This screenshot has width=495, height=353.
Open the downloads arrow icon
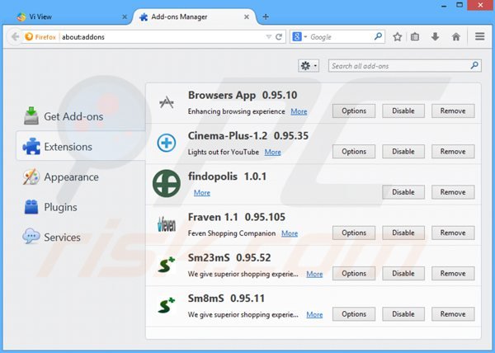pyautogui.click(x=436, y=37)
